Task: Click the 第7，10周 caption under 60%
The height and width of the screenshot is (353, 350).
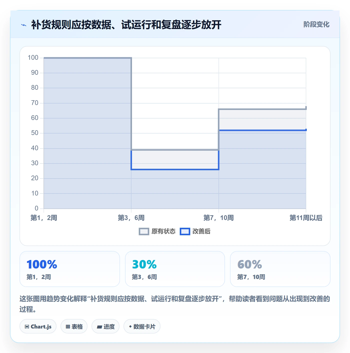Action: [x=251, y=277]
